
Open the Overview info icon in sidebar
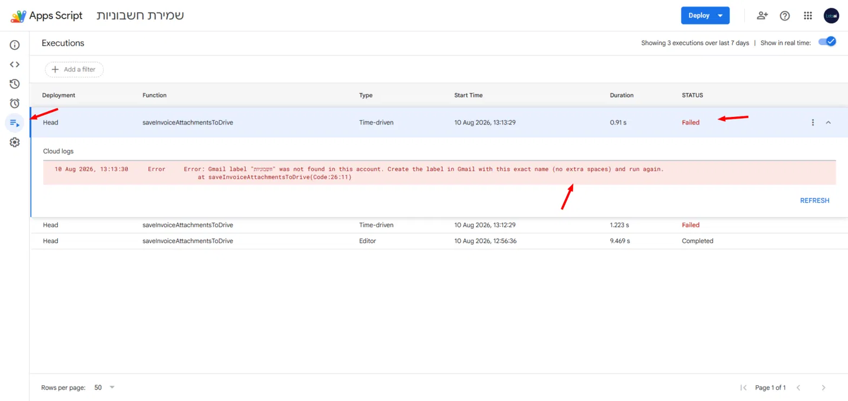click(15, 45)
